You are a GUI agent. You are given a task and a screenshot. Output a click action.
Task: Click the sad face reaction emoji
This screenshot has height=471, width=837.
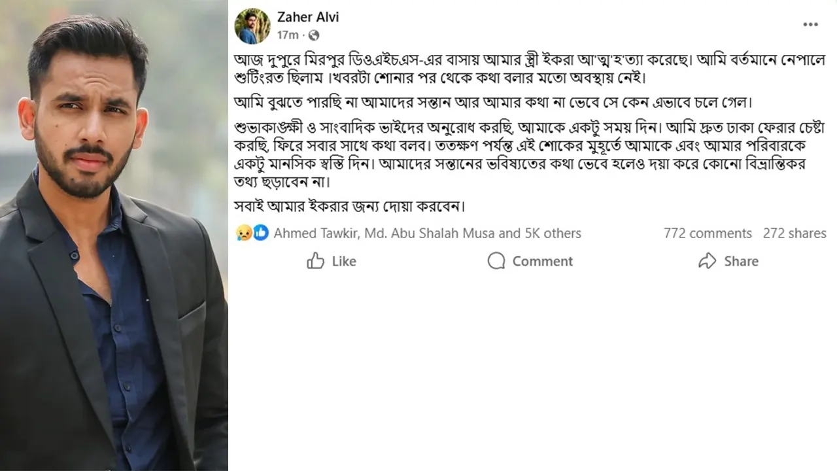(x=245, y=233)
